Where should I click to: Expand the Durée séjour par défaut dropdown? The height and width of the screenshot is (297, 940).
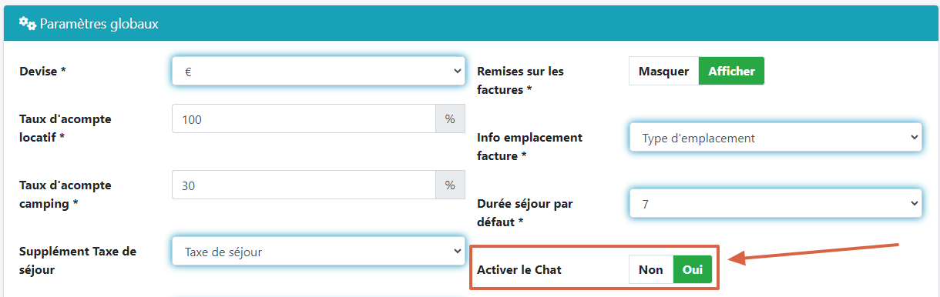click(776, 204)
